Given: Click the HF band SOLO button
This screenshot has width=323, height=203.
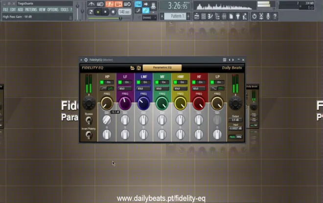Looking at the screenshot, I should 199,89.
